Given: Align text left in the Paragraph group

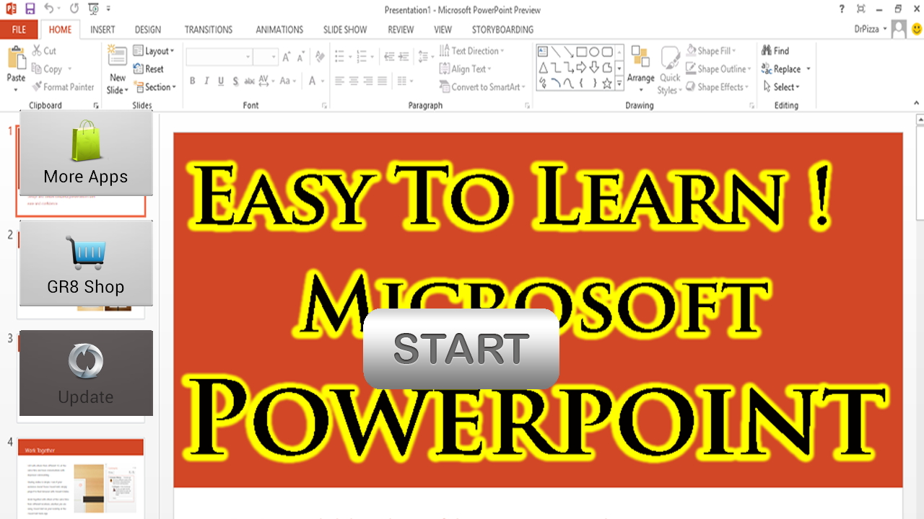Looking at the screenshot, I should [x=339, y=81].
